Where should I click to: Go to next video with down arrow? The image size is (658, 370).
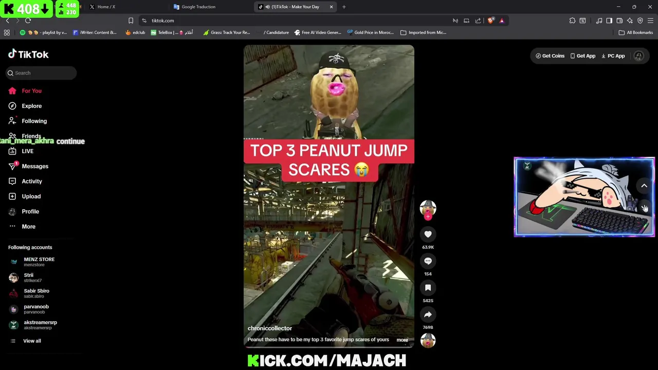point(644,208)
